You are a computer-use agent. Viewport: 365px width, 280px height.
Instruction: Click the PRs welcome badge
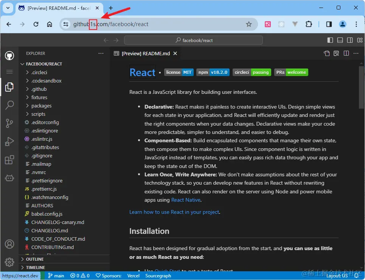[x=291, y=72]
